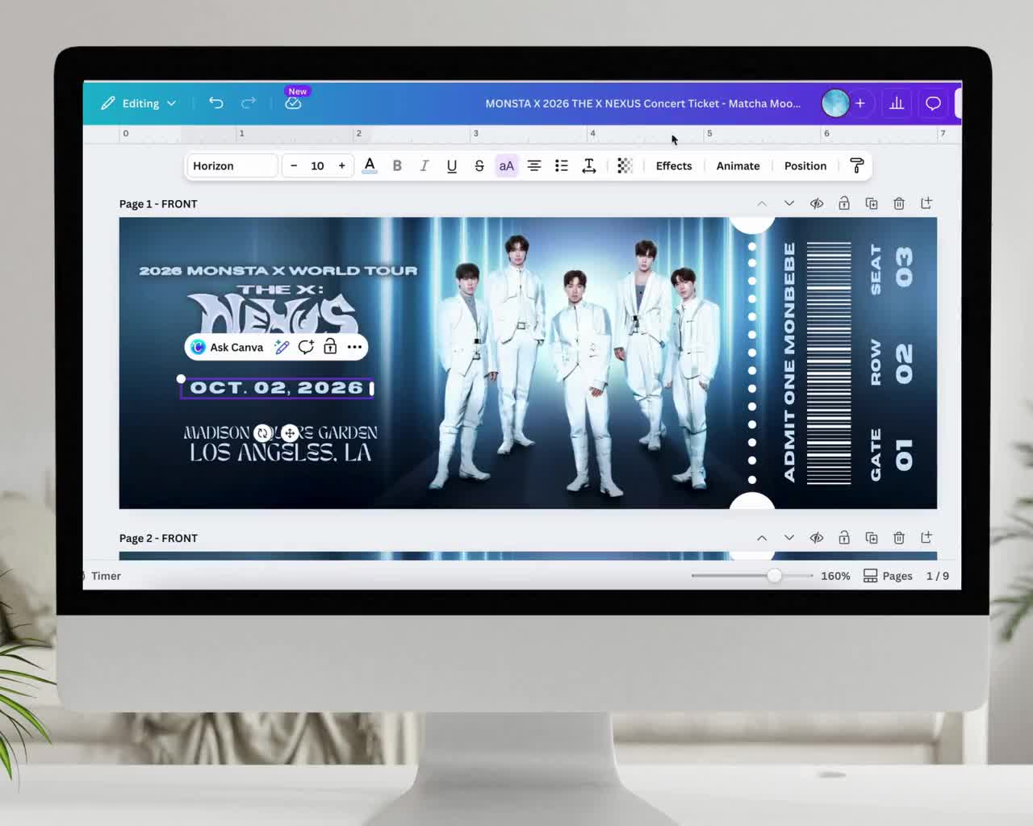1033x826 pixels.
Task: Decrease font size with minus
Action: (294, 165)
